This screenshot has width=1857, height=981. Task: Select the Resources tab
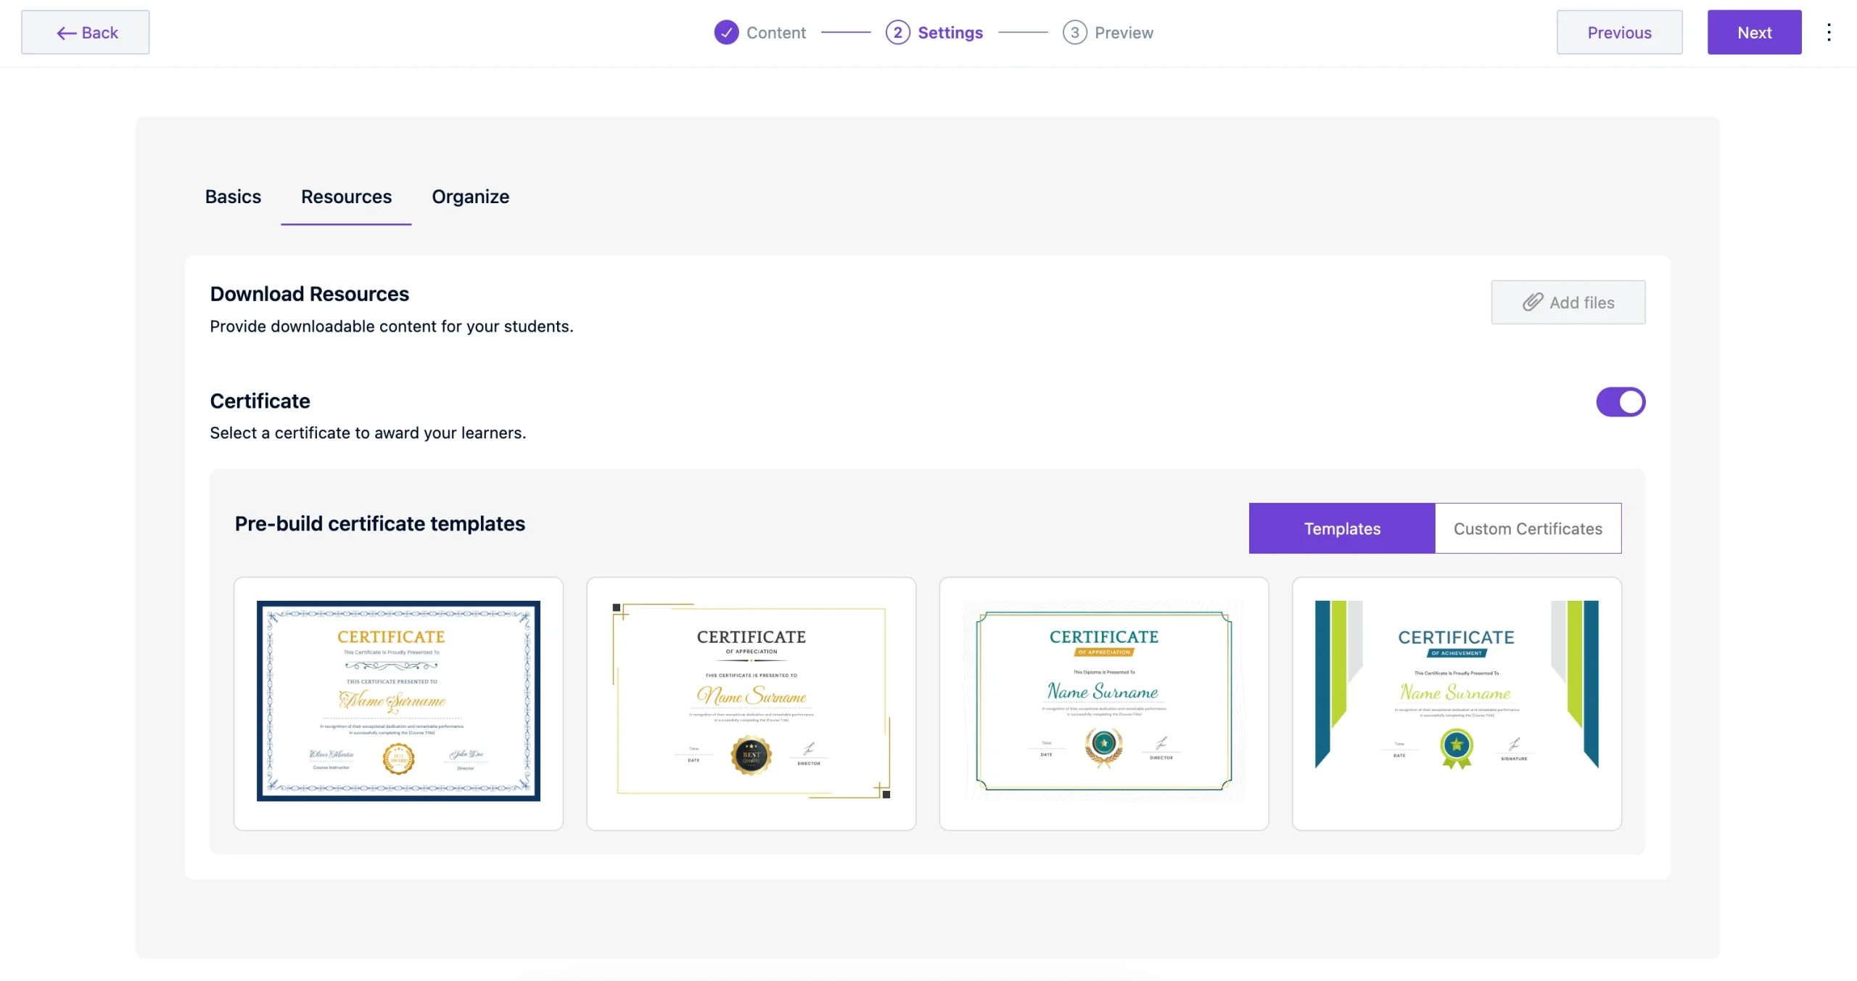(x=345, y=197)
